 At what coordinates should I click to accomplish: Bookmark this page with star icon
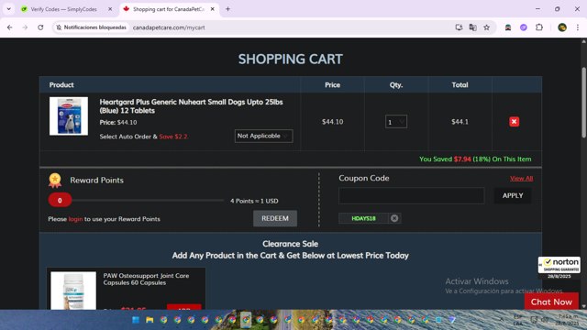click(487, 27)
